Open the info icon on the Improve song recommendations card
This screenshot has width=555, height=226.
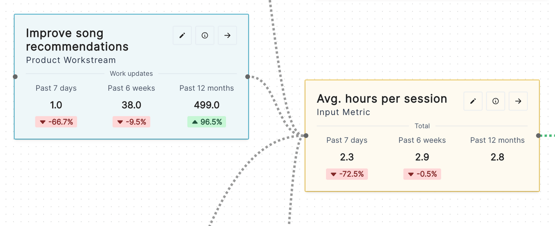205,35
